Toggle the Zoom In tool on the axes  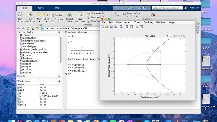click(x=177, y=36)
